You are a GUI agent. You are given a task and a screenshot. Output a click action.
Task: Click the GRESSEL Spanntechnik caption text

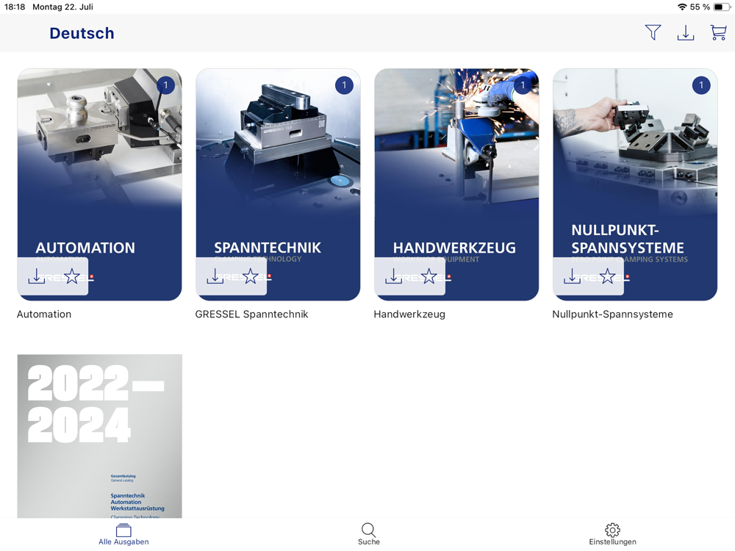pyautogui.click(x=251, y=314)
